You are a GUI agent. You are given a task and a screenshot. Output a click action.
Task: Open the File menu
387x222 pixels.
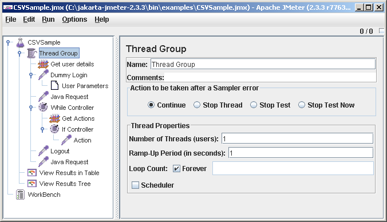click(x=11, y=19)
